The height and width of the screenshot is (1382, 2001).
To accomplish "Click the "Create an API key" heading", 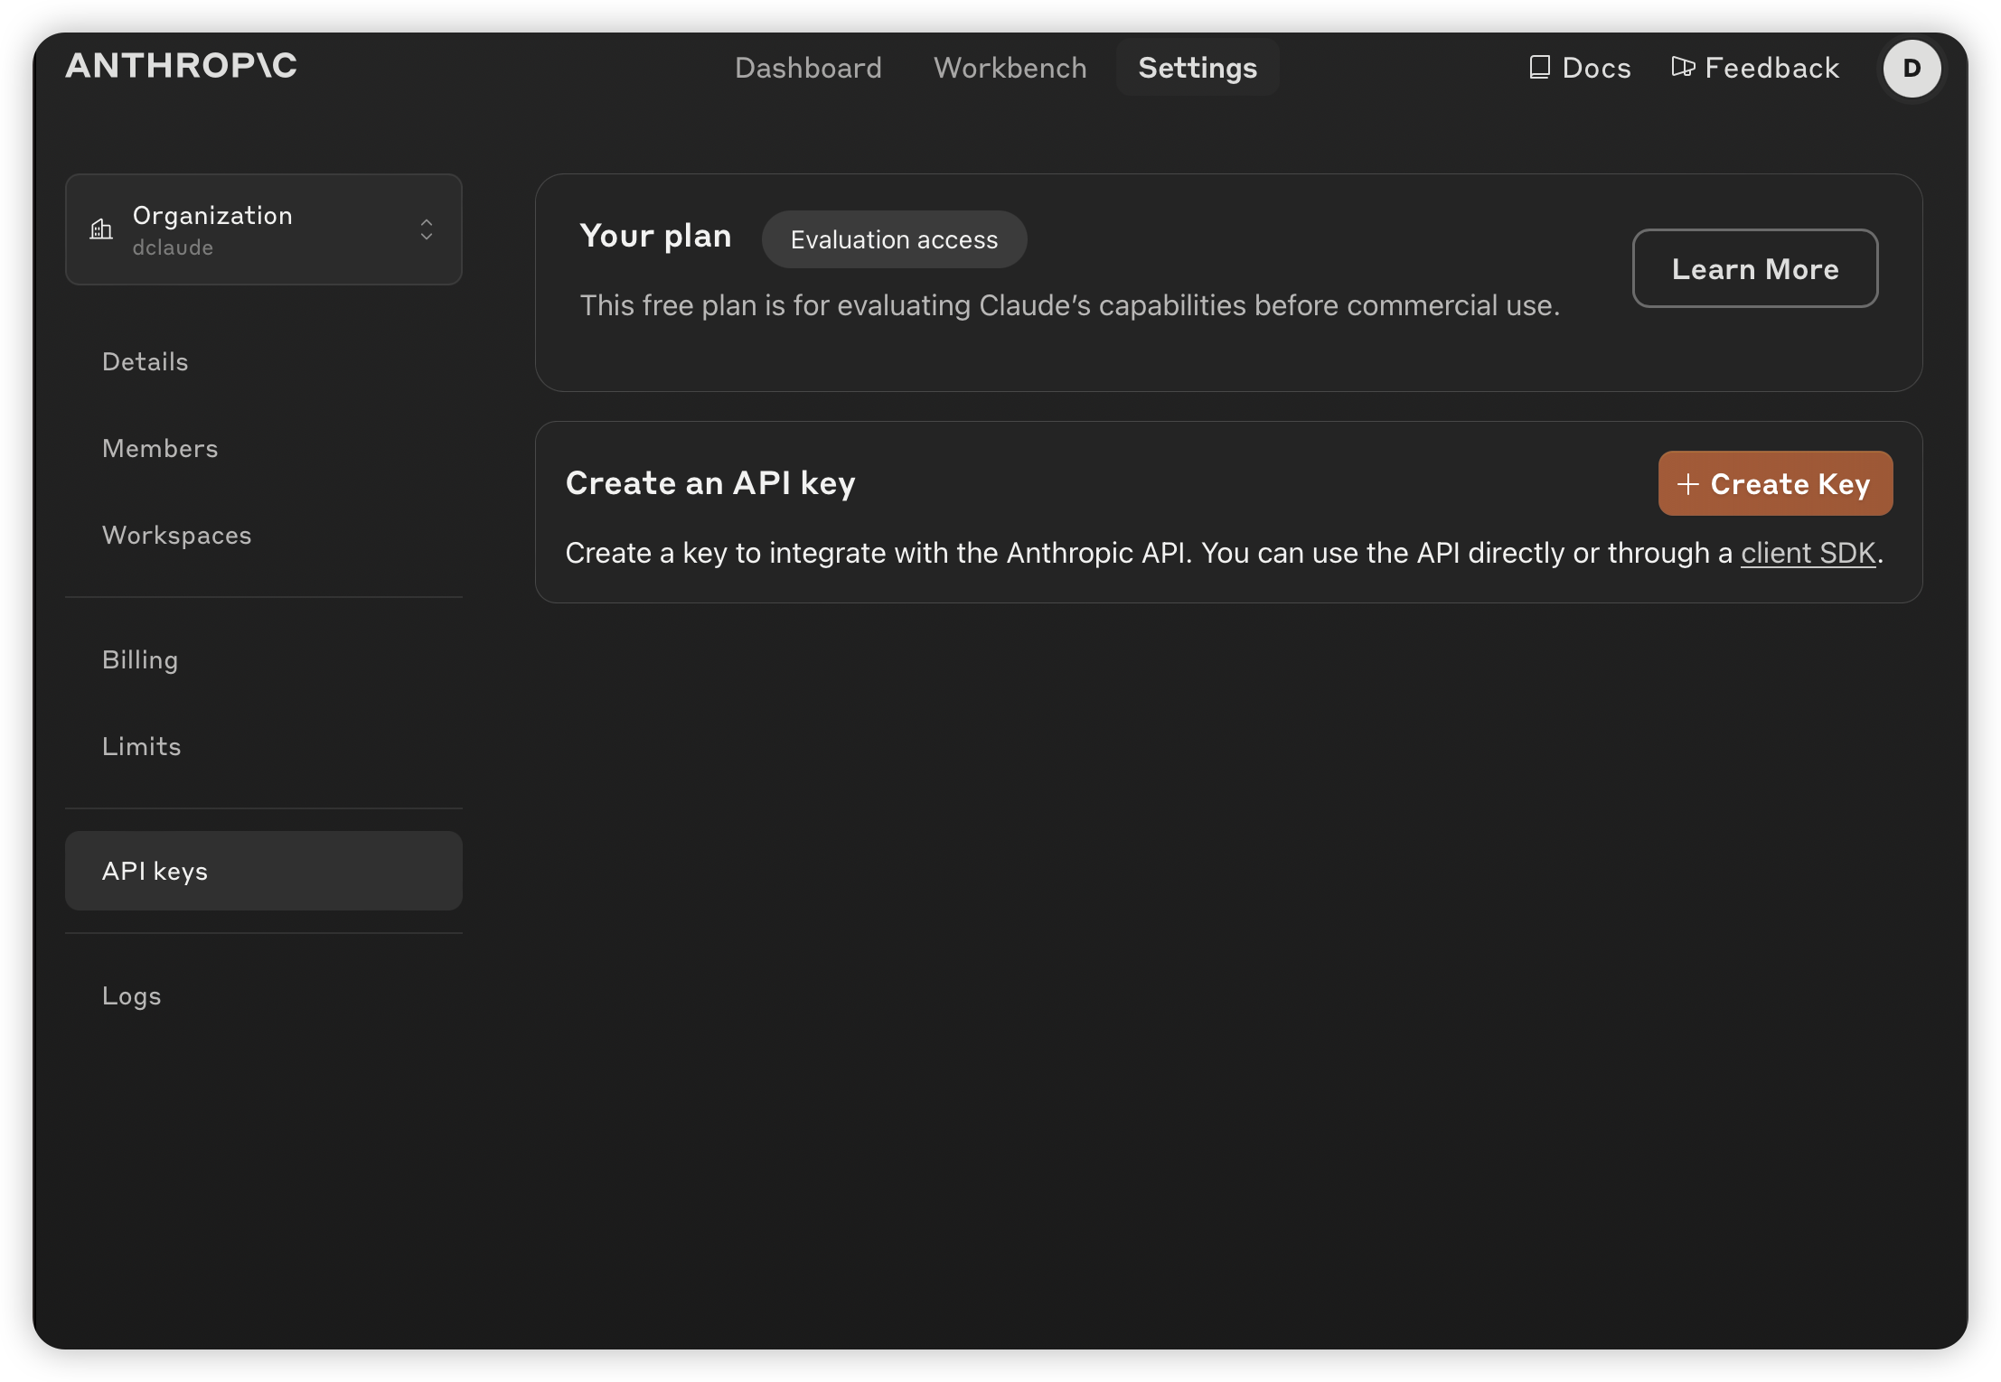I will coord(710,484).
